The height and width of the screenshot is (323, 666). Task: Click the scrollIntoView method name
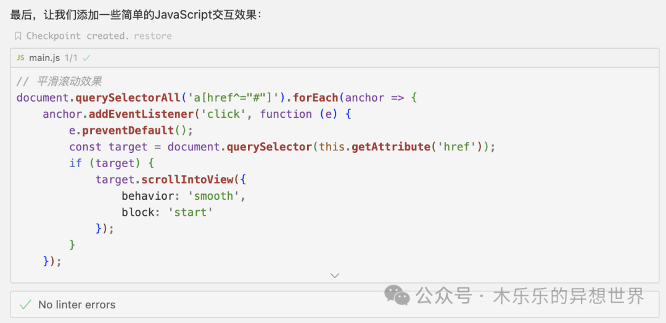187,179
